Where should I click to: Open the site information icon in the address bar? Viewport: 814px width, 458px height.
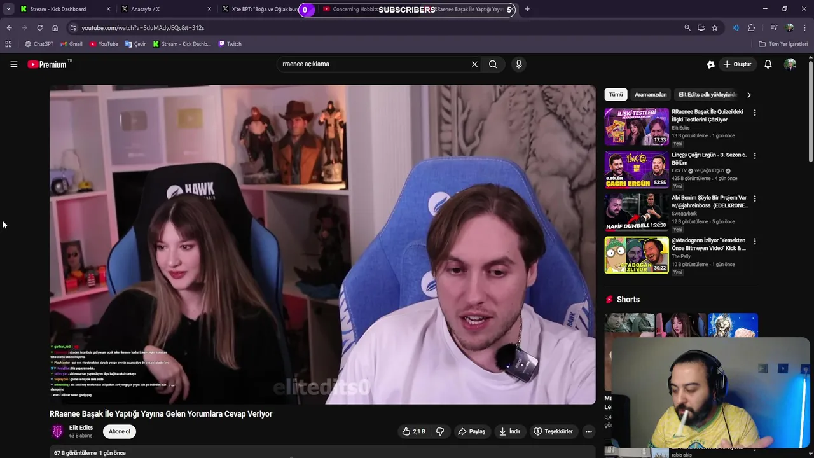[x=73, y=28]
